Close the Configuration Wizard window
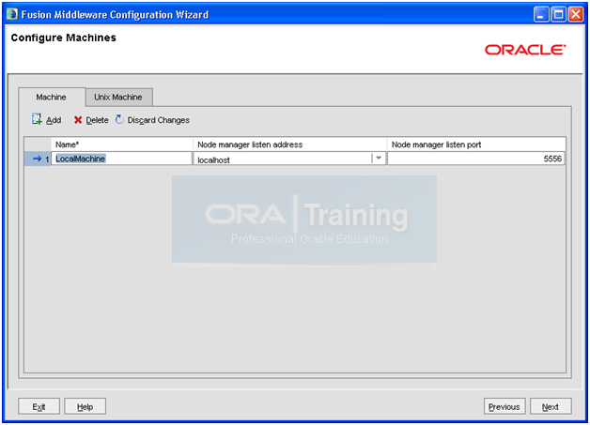Screen dimensions: 590x425 (576, 15)
